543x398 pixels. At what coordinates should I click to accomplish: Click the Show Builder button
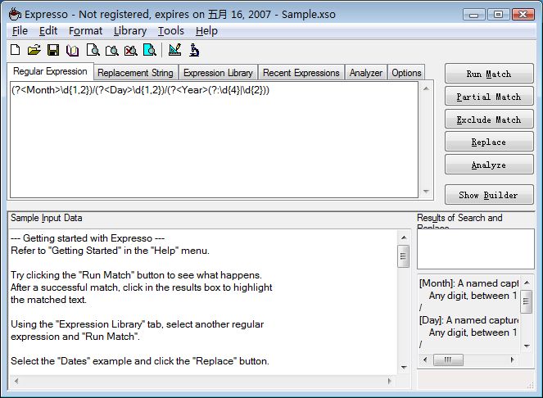pos(489,195)
